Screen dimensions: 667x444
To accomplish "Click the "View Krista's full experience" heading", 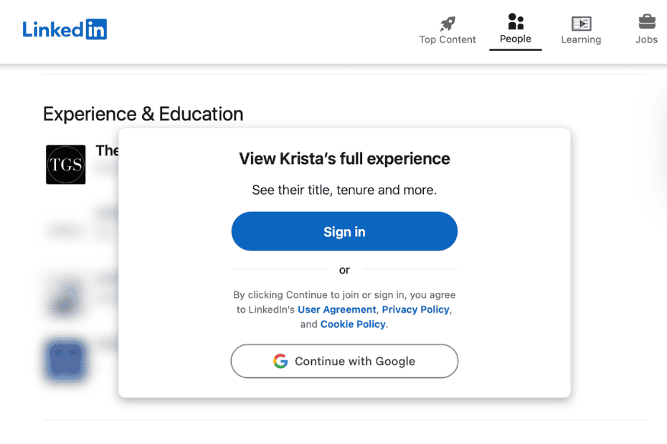I will pyautogui.click(x=344, y=159).
